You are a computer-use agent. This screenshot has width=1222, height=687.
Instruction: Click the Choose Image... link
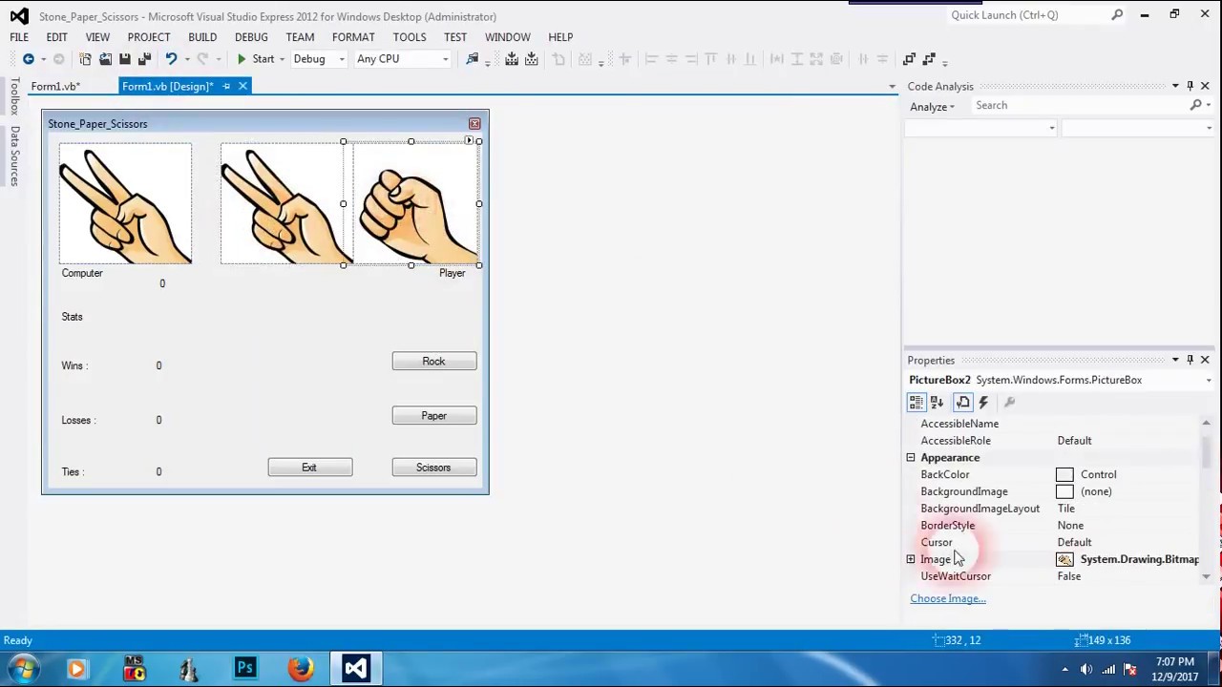pyautogui.click(x=948, y=598)
